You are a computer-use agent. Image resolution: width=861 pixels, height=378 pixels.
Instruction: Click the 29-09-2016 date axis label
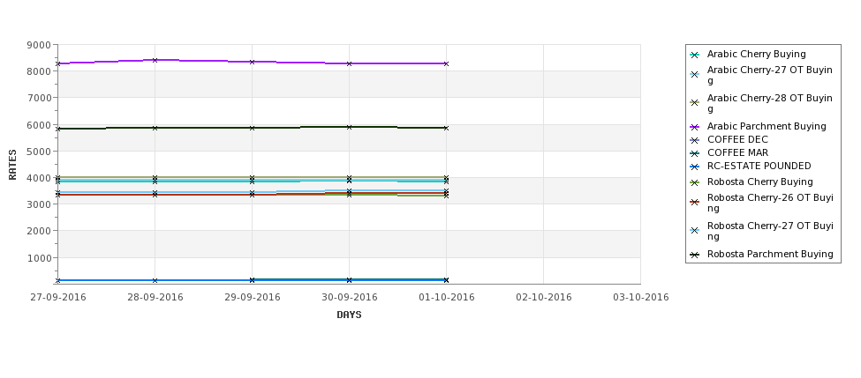pos(252,298)
